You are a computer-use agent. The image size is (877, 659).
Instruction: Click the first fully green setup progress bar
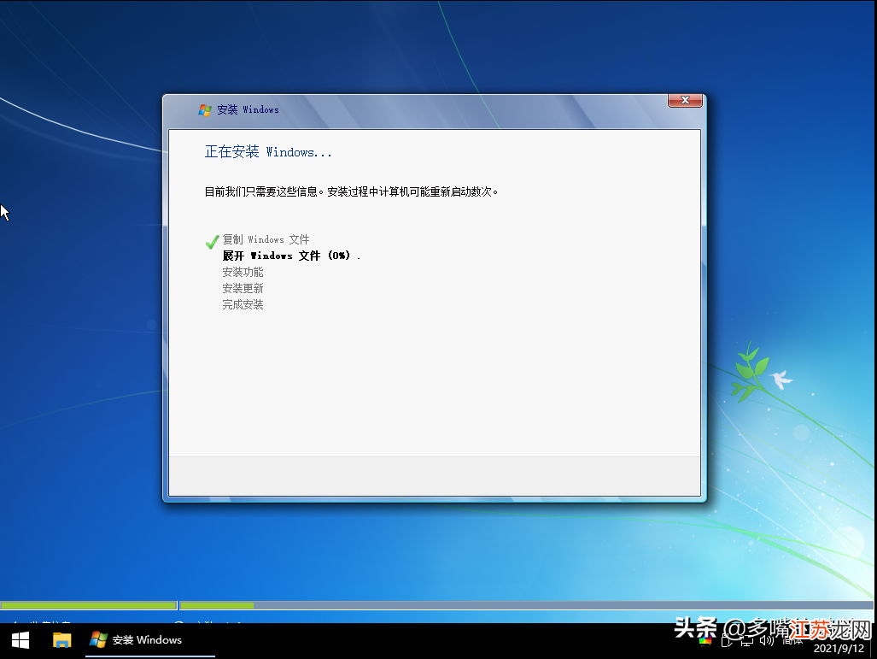(88, 605)
